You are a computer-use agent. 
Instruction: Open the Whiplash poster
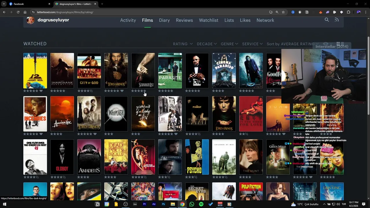point(116,114)
